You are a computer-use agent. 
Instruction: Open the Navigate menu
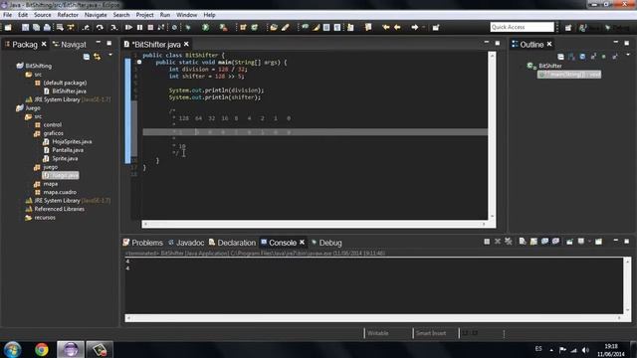(96, 15)
